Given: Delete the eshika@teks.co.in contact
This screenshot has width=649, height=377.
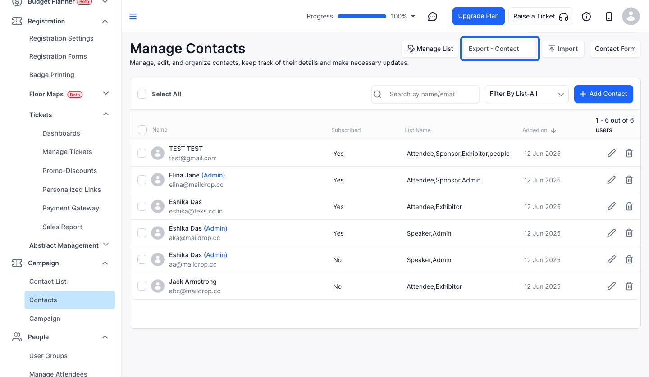Looking at the screenshot, I should [x=629, y=206].
